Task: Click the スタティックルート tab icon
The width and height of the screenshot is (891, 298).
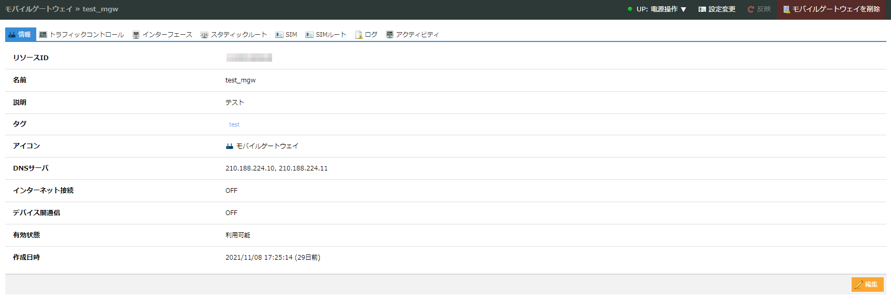Action: click(x=204, y=35)
